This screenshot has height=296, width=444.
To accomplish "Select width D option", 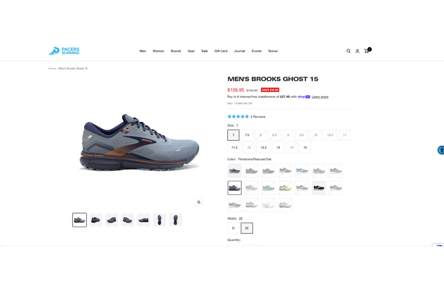I will (233, 228).
